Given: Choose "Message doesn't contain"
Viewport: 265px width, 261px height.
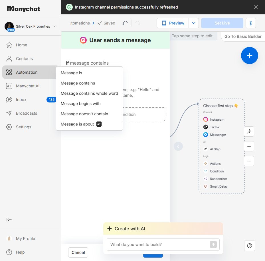Looking at the screenshot, I should [x=89, y=114].
